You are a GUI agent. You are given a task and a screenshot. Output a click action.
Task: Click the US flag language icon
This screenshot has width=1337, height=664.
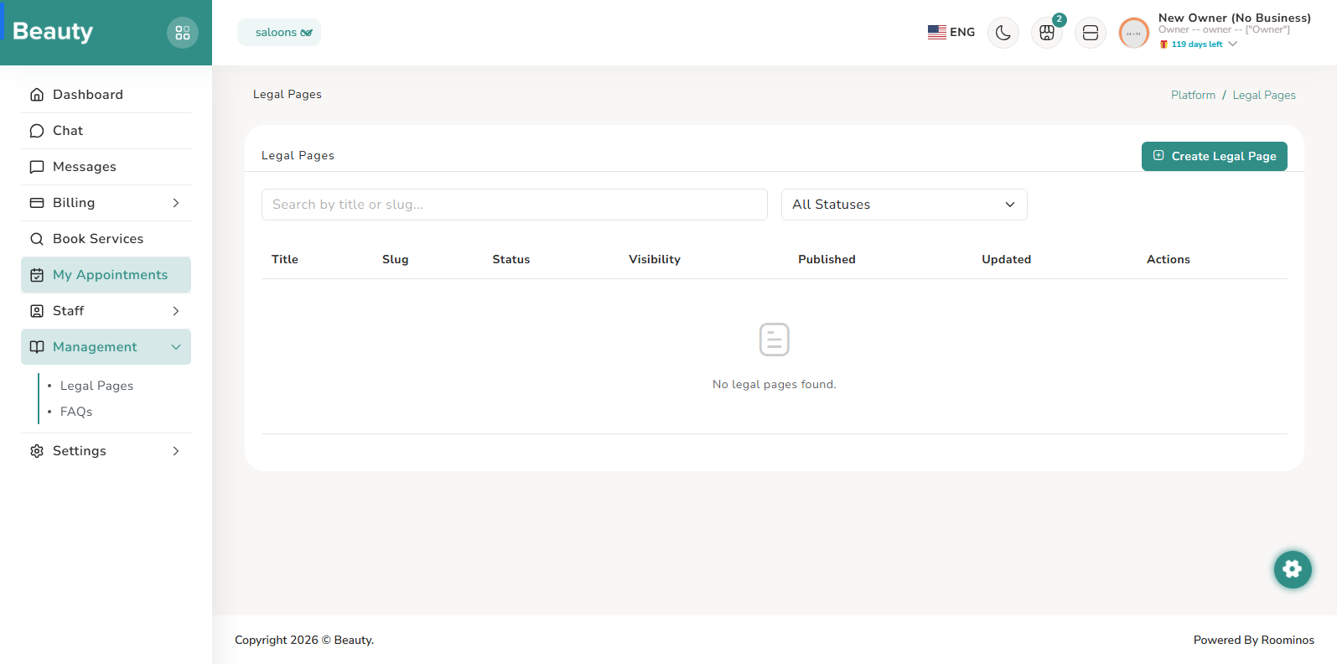(x=937, y=32)
